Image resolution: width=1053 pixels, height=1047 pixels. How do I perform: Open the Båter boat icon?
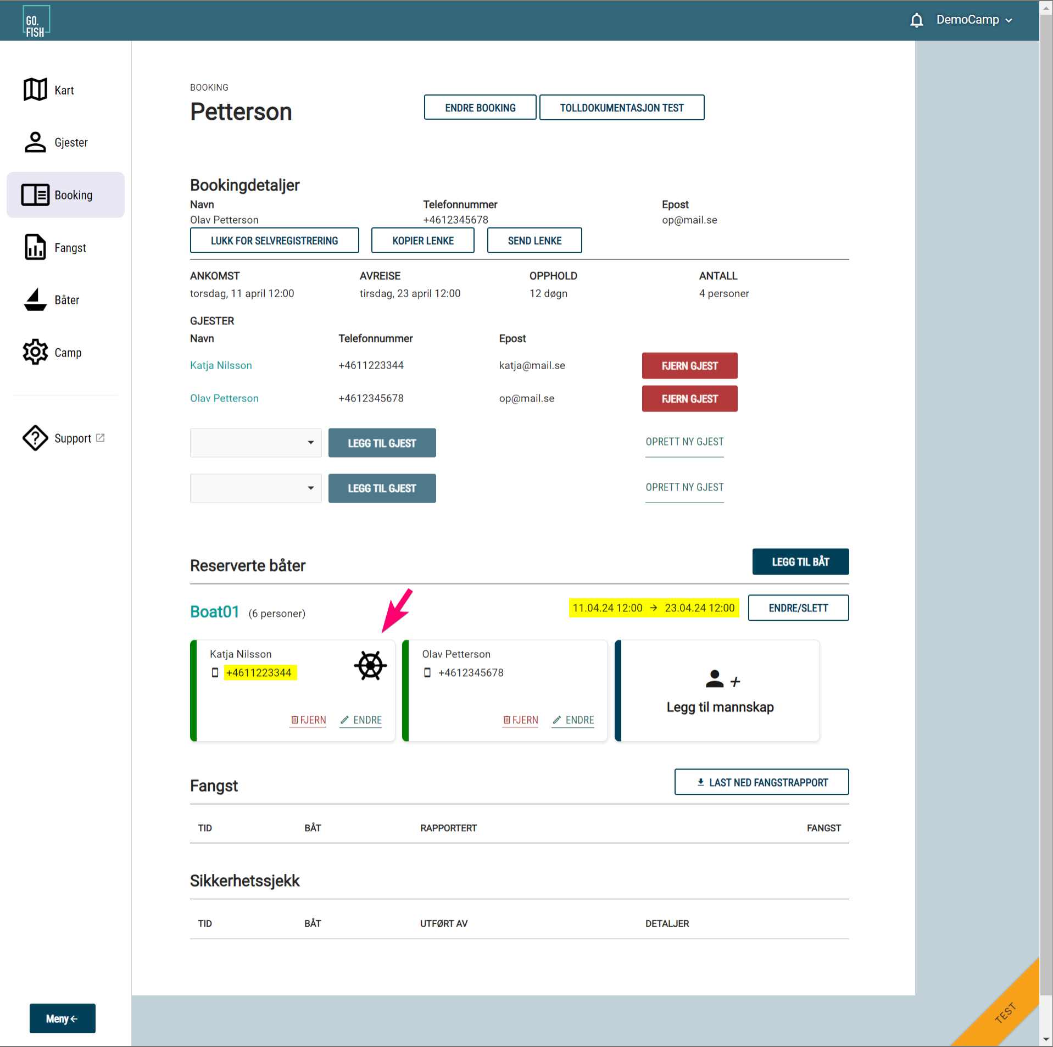click(35, 299)
